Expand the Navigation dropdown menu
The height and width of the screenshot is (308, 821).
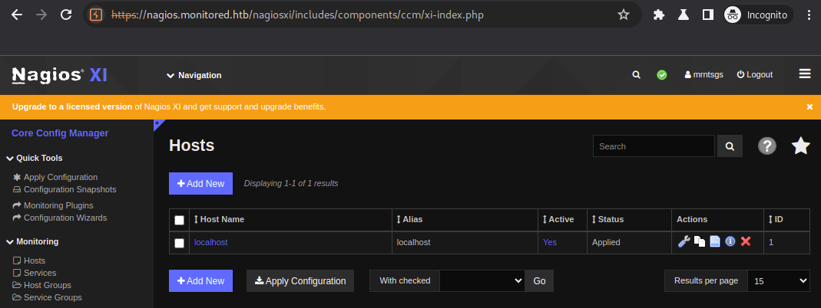click(194, 75)
